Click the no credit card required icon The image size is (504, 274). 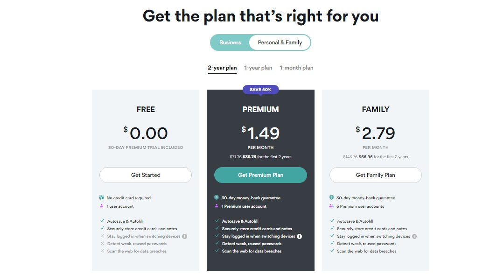102,197
